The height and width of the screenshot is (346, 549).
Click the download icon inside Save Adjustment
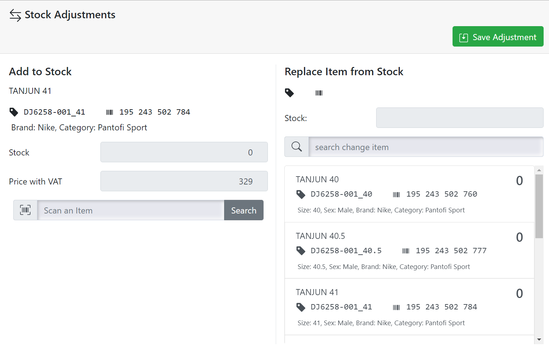tap(463, 38)
